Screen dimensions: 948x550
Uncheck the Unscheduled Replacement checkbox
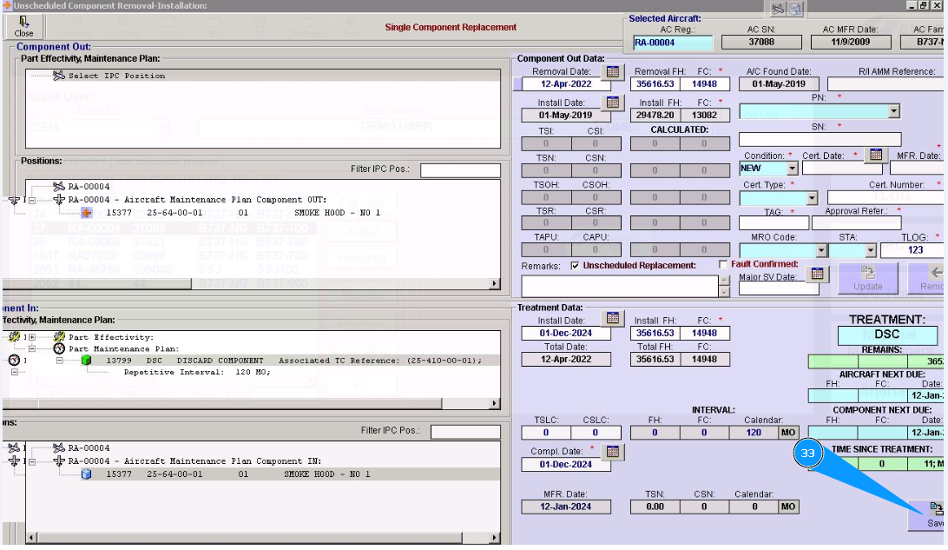pyautogui.click(x=575, y=265)
